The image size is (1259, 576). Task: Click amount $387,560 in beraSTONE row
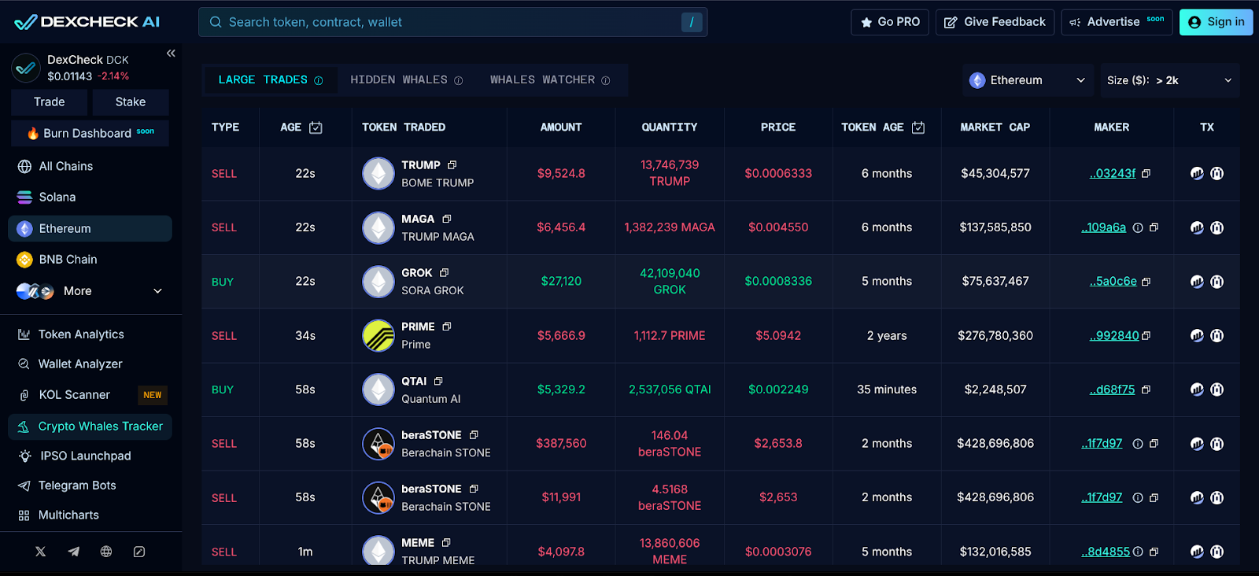pyautogui.click(x=561, y=444)
